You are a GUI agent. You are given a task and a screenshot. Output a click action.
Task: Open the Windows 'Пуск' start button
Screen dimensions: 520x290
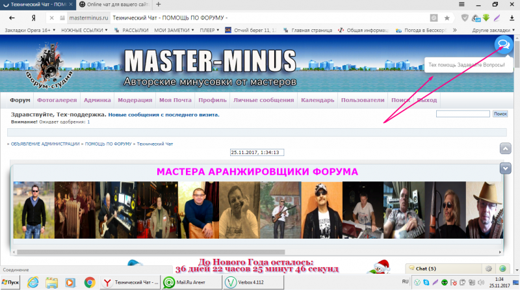pos(10,282)
